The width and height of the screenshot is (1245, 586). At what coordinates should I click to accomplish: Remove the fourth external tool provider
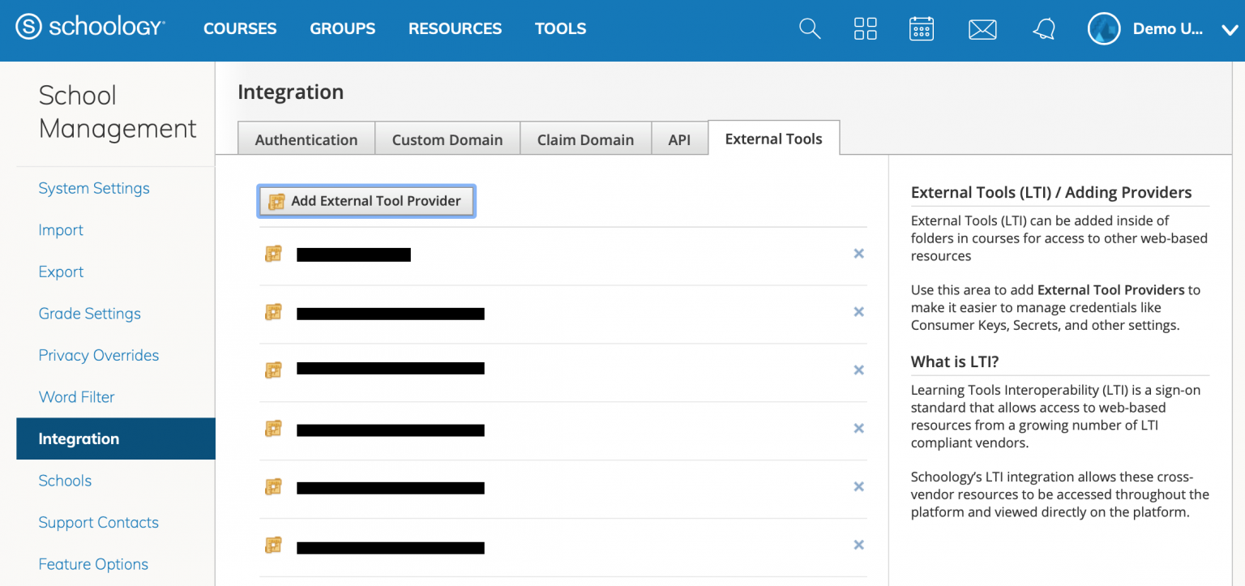click(x=859, y=429)
